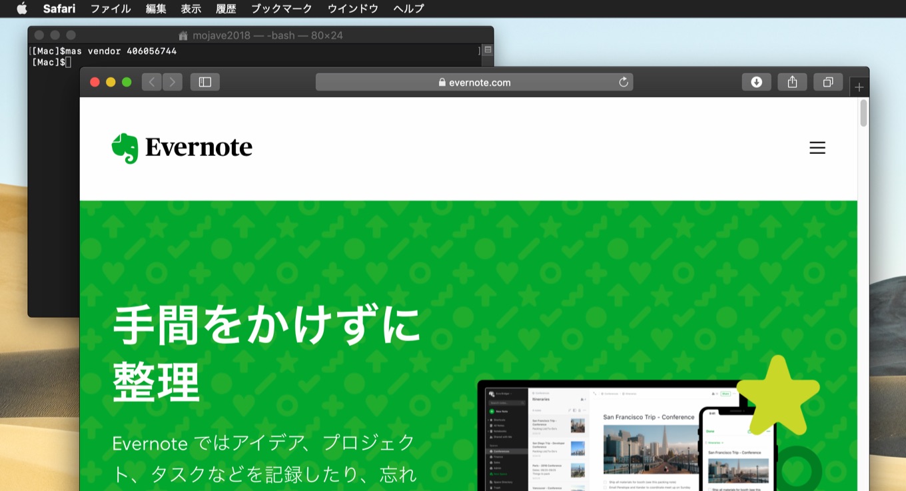
Task: Open the ファイル menu
Action: (110, 9)
